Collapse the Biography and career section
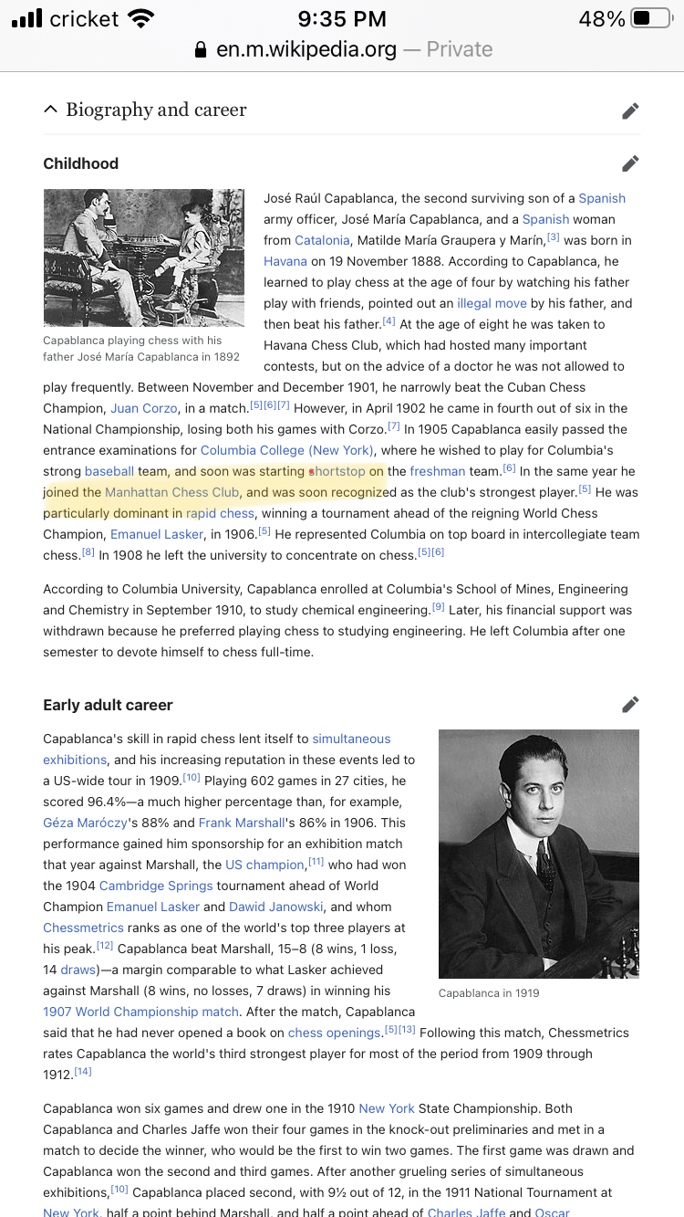 (x=50, y=110)
